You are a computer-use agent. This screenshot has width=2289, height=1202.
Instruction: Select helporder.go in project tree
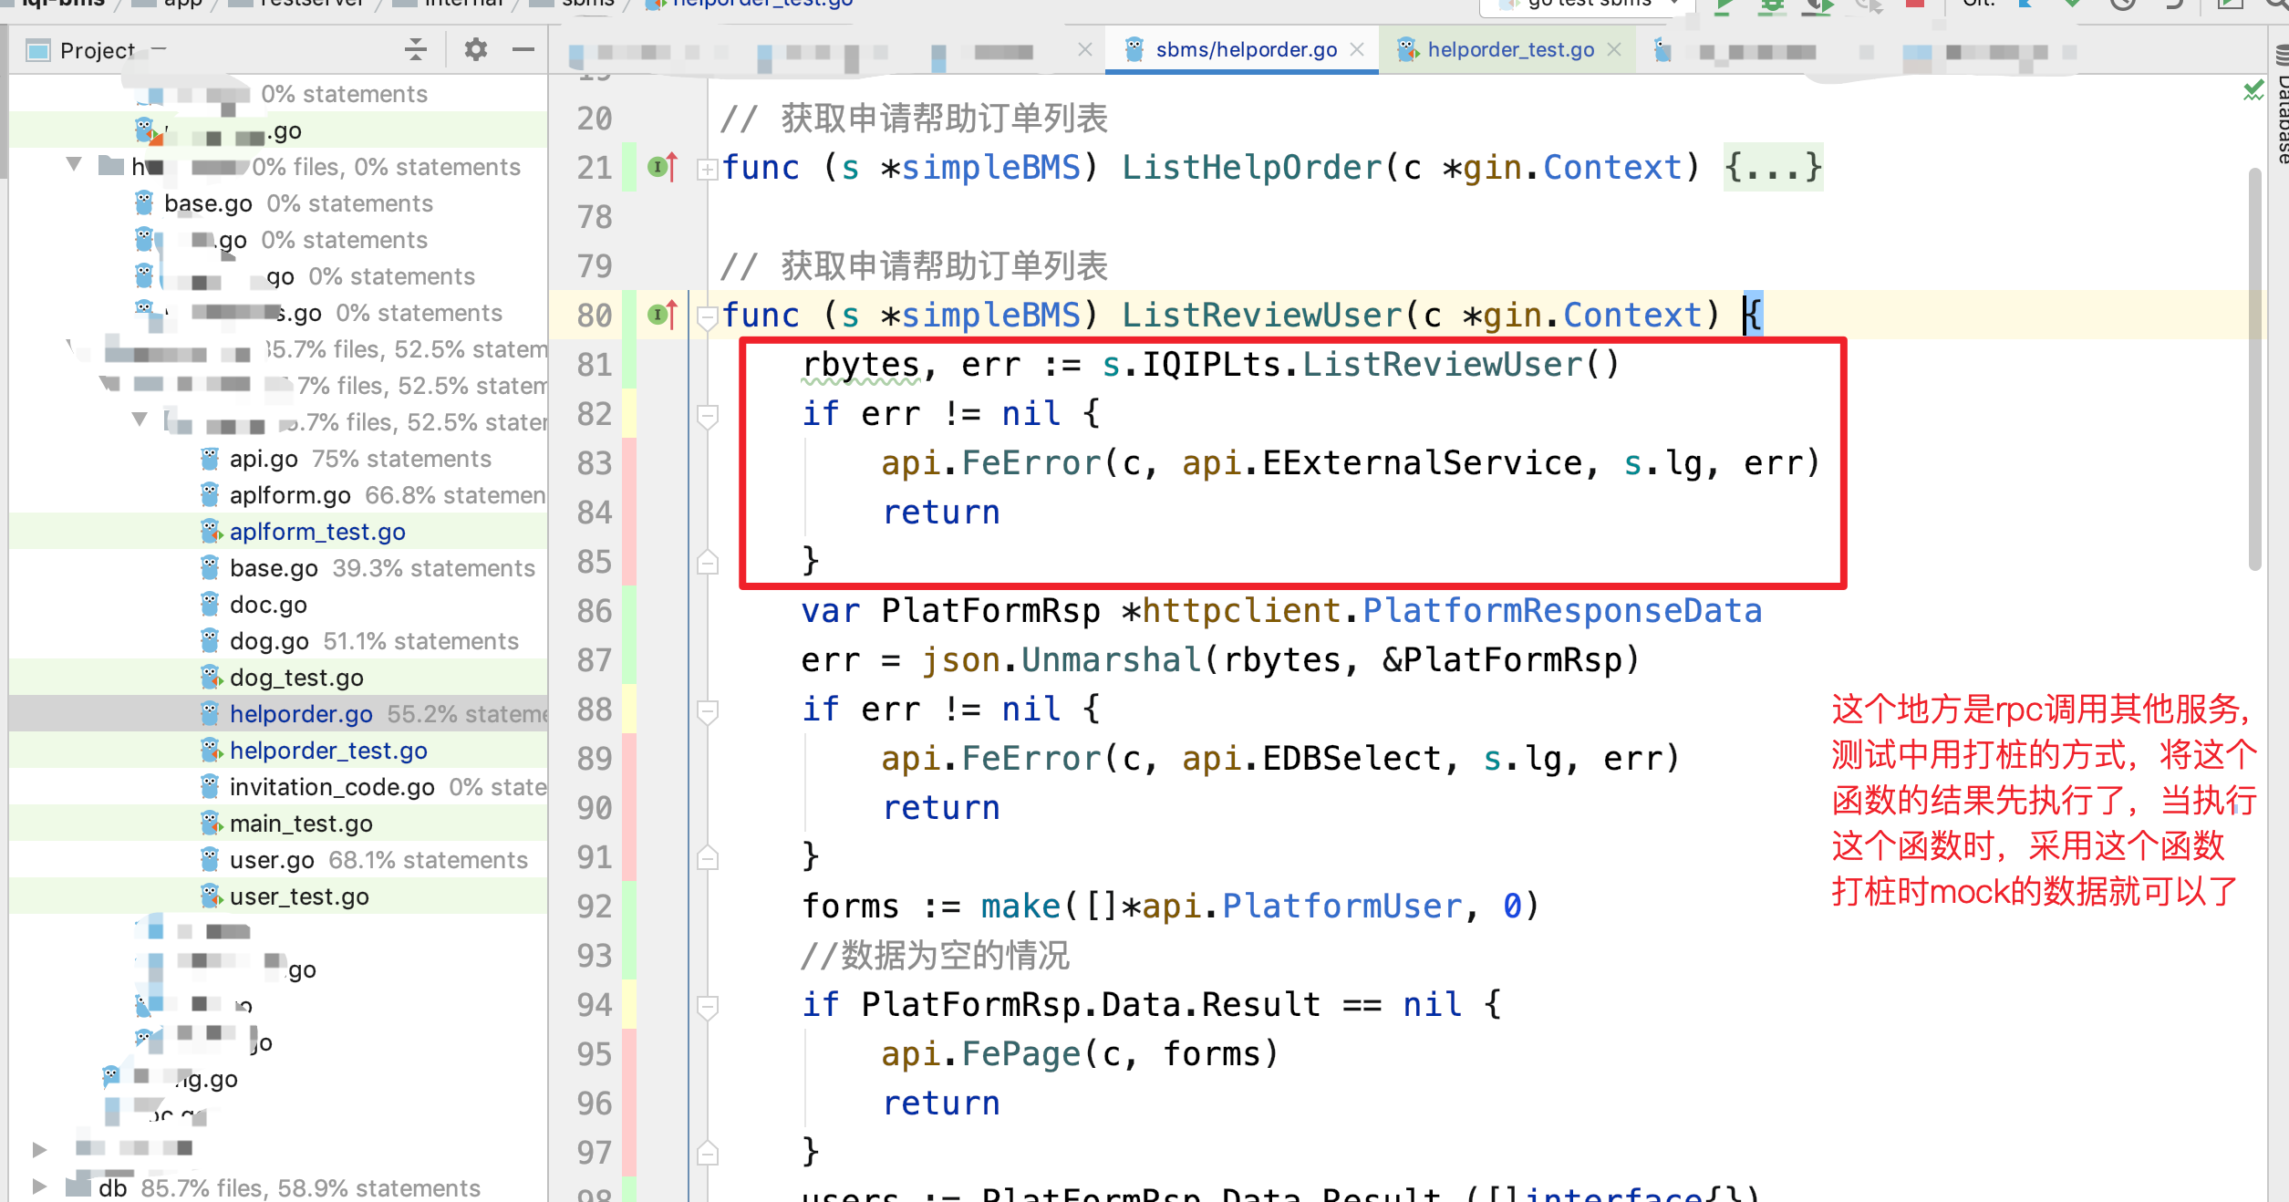[x=278, y=714]
